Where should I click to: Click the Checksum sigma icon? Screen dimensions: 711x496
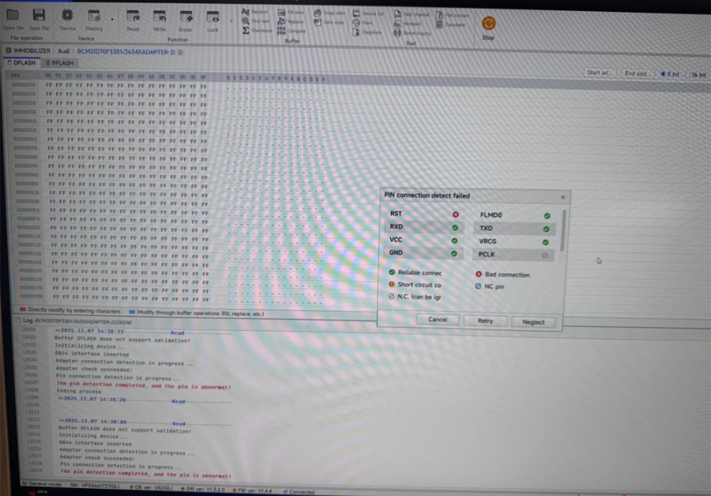click(x=246, y=30)
